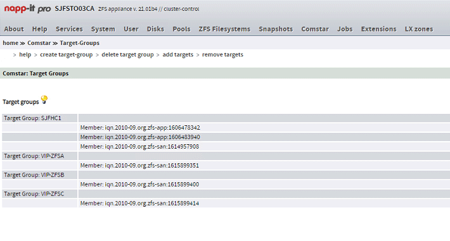Click add targets link
Viewport: 450px width, 241px height.
pyautogui.click(x=178, y=54)
